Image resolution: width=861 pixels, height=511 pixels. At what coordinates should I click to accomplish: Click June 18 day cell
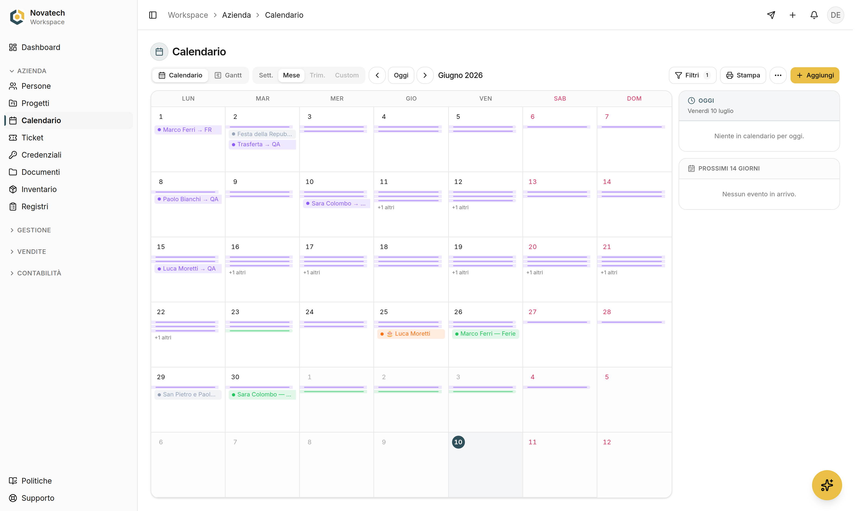point(411,269)
